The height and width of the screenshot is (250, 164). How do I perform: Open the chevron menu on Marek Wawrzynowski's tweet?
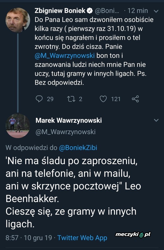click(156, 120)
